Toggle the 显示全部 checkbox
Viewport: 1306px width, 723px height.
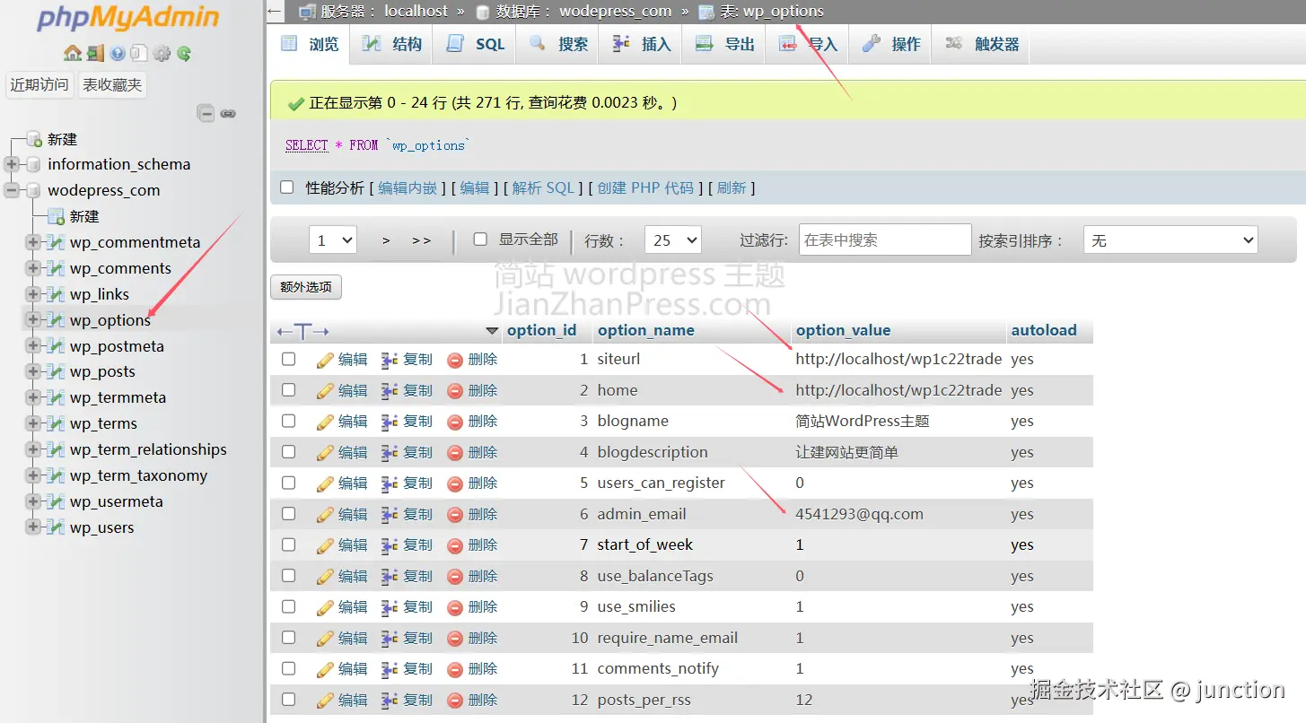tap(480, 240)
